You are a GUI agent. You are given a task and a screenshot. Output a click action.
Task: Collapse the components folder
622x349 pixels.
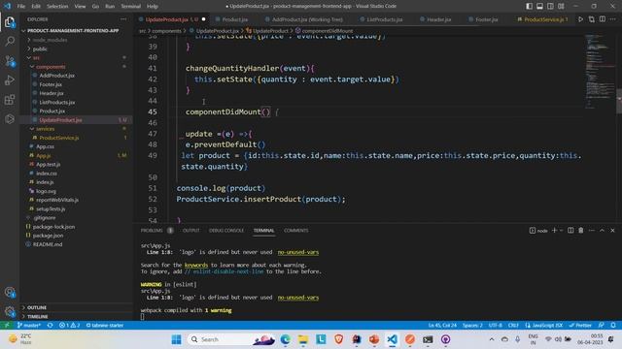coord(76,67)
